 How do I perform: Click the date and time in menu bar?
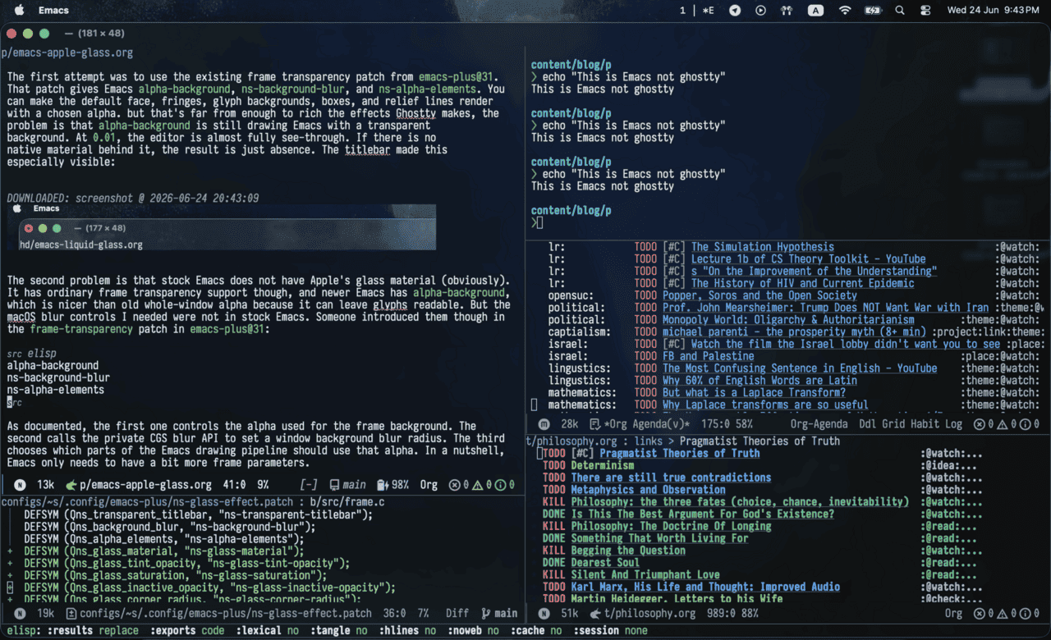[x=993, y=11]
